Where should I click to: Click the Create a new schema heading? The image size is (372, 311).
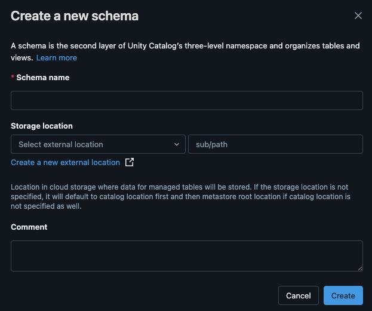click(x=75, y=16)
